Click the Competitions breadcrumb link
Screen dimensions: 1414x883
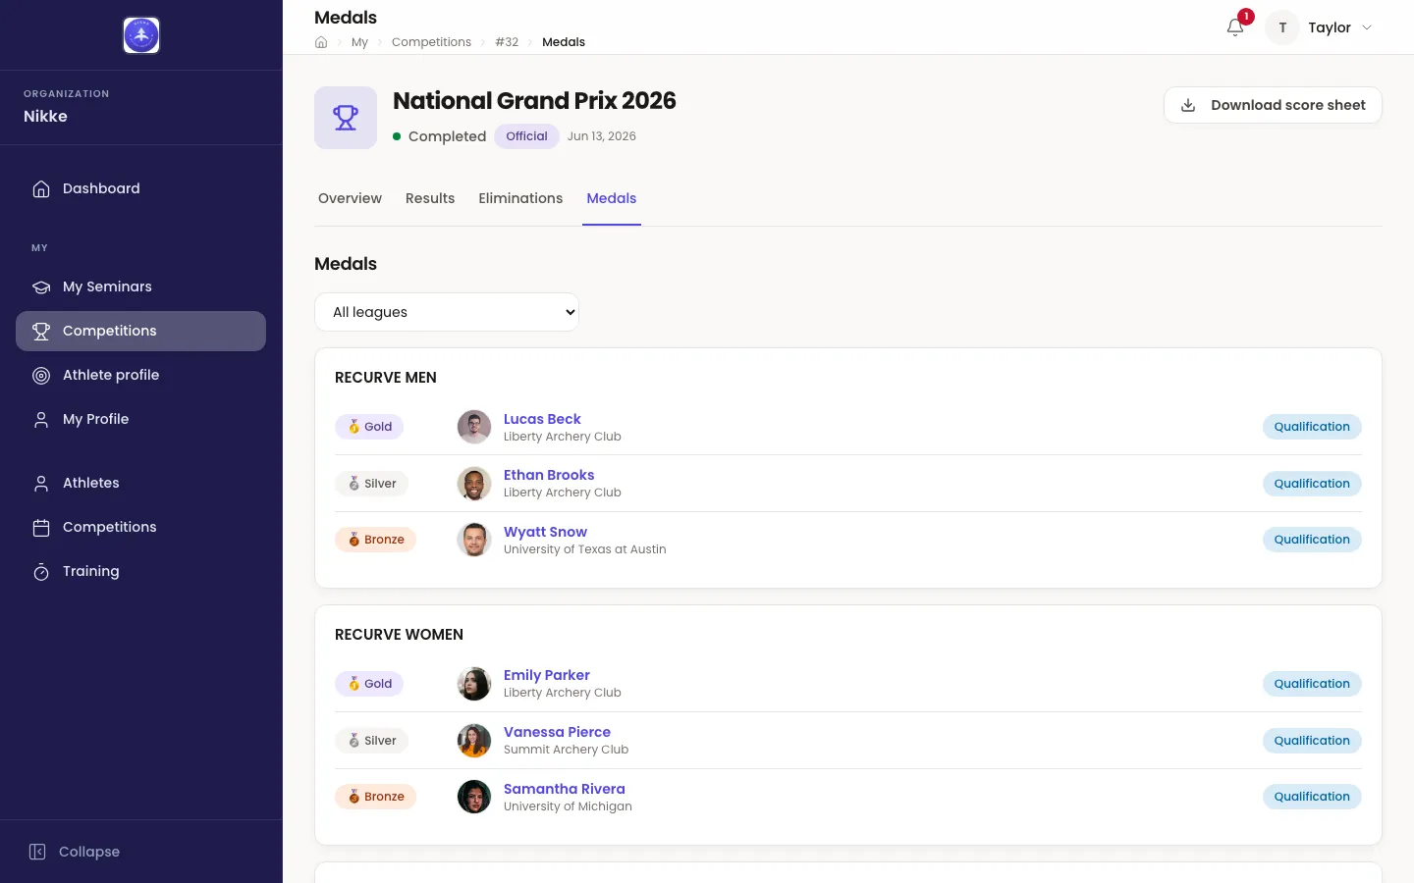431,42
